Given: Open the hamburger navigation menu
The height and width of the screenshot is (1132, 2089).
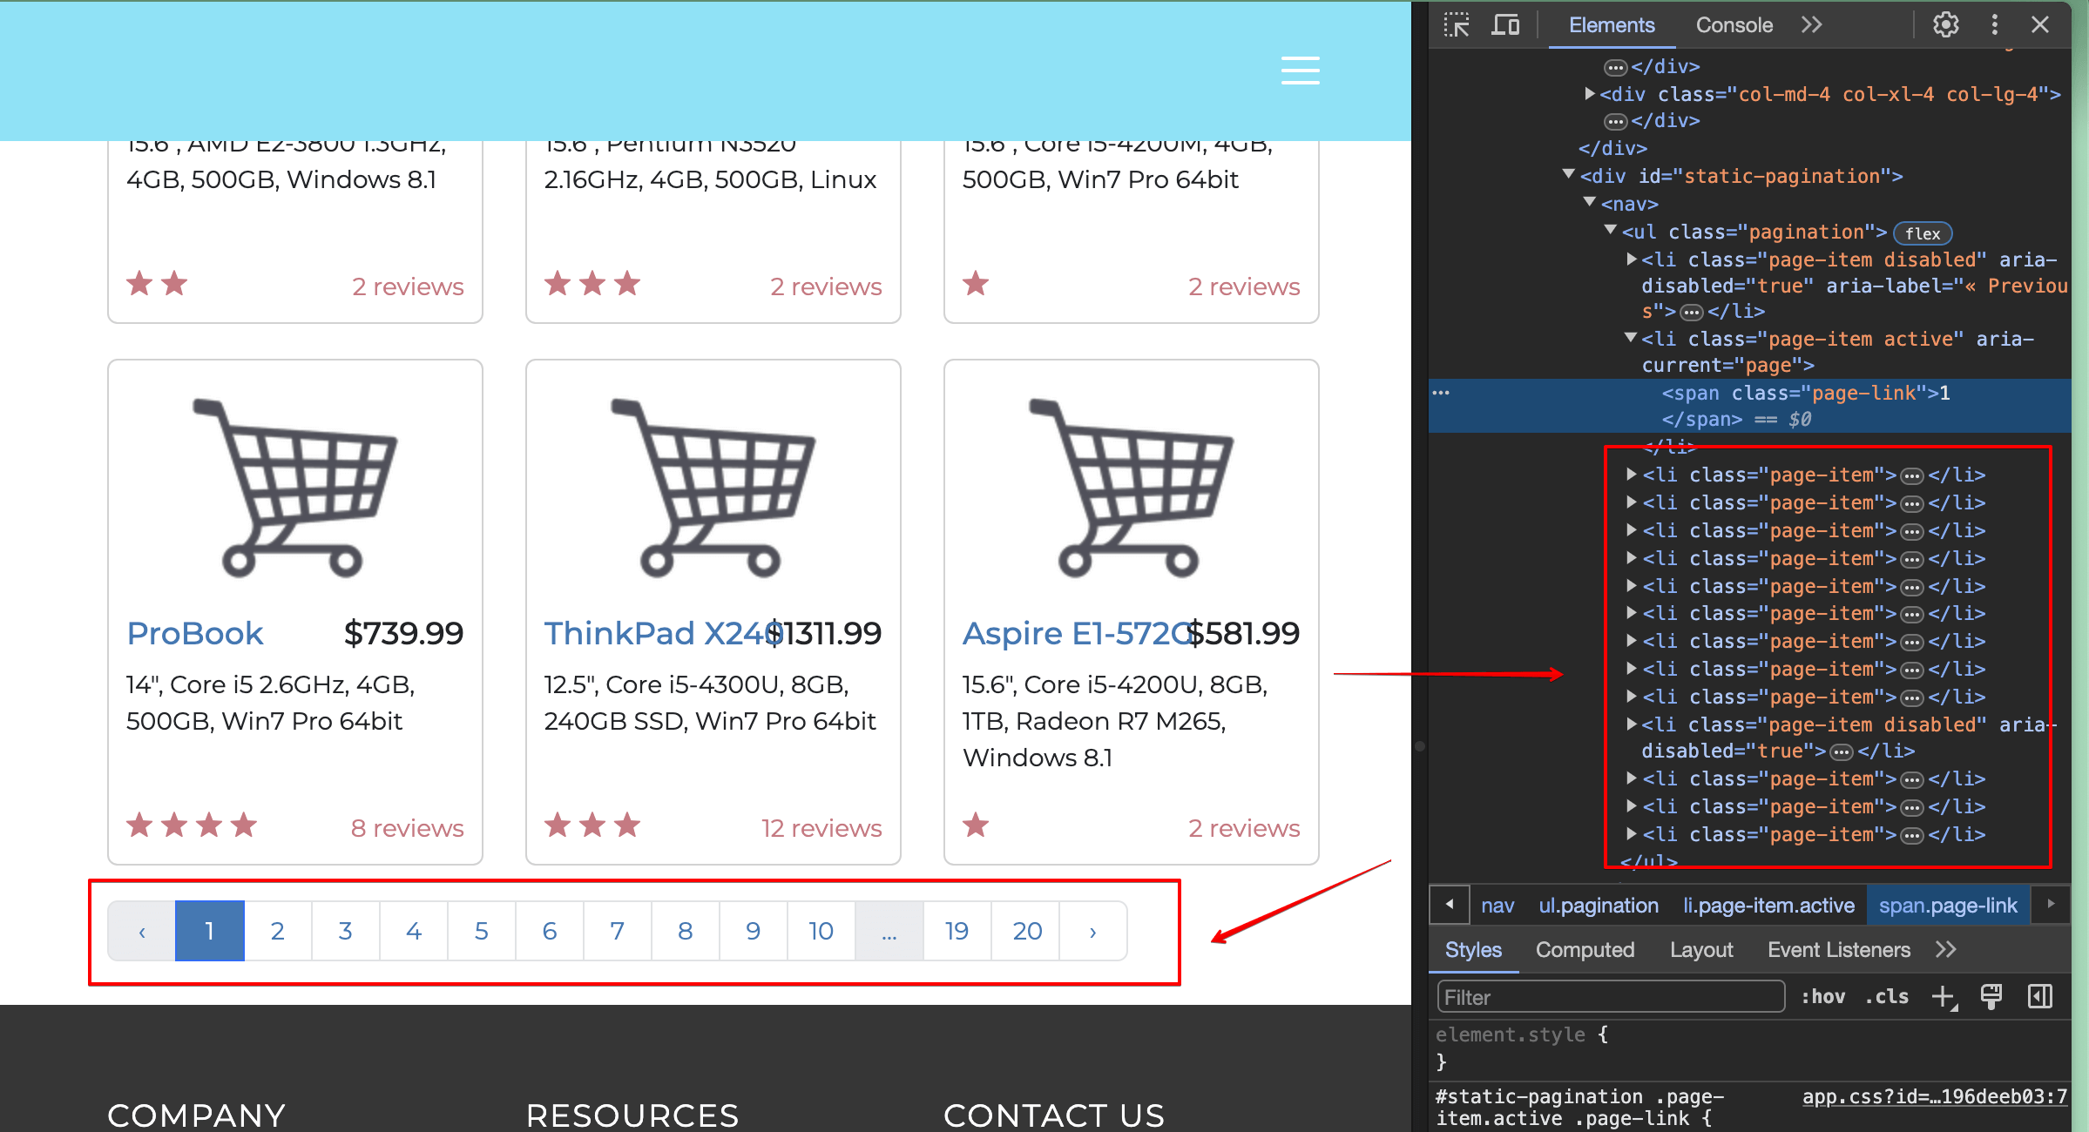Looking at the screenshot, I should pyautogui.click(x=1300, y=71).
